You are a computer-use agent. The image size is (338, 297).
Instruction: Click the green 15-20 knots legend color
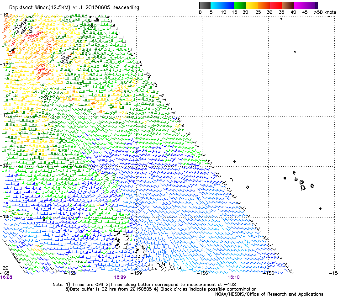[x=240, y=5]
